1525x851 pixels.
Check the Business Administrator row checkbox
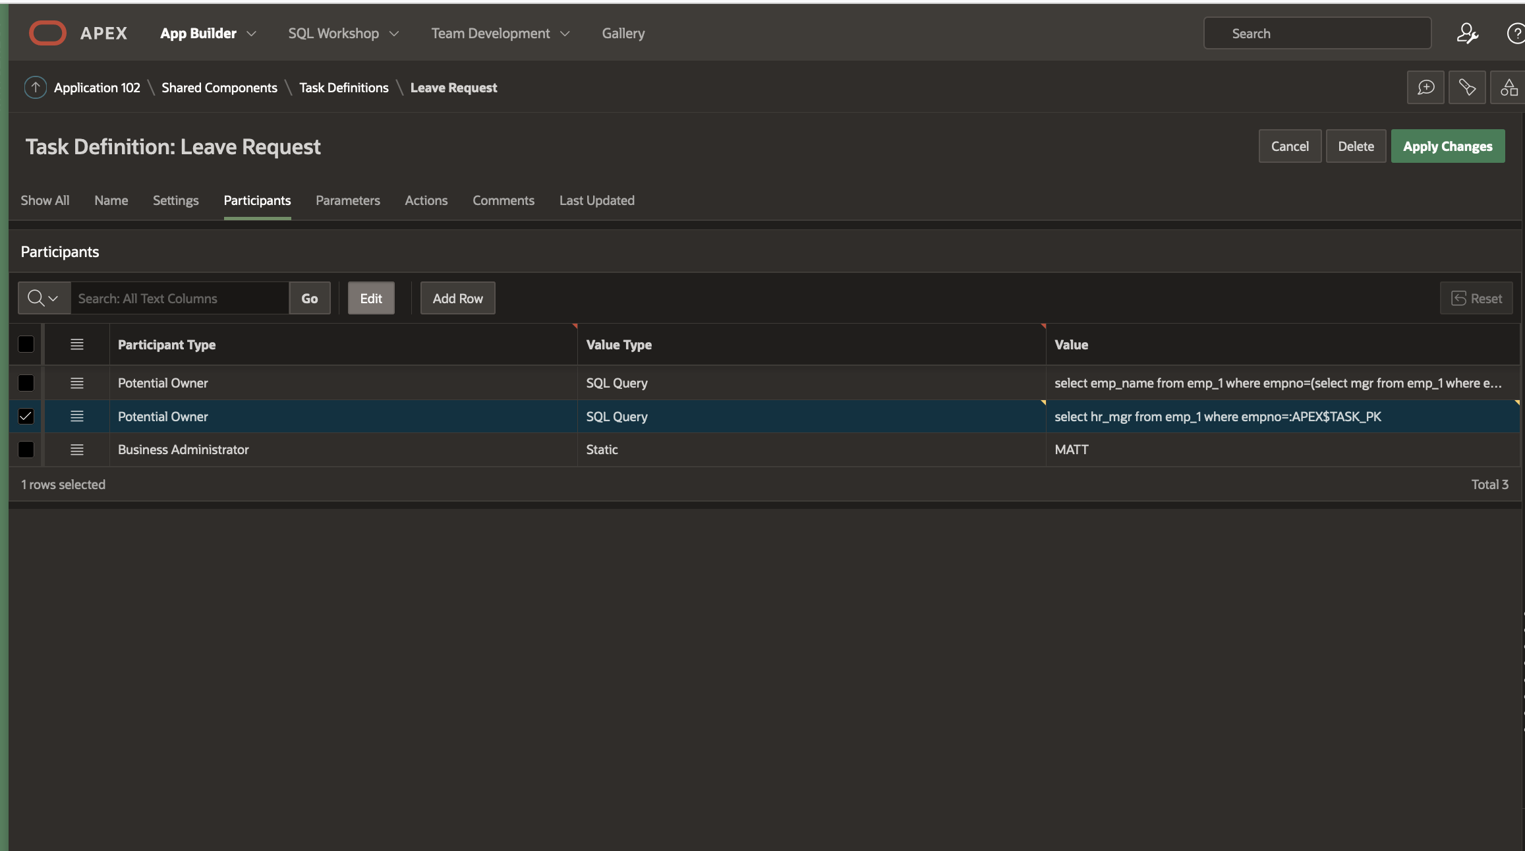point(26,450)
